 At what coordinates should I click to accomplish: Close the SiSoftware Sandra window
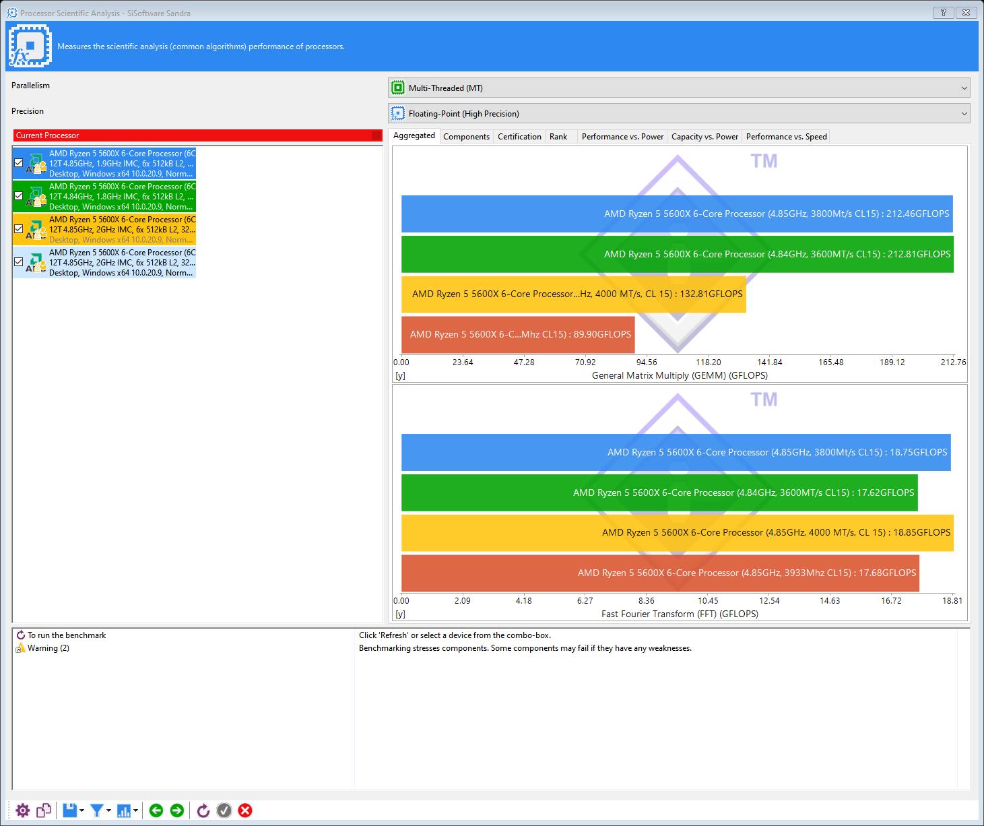pyautogui.click(x=966, y=13)
